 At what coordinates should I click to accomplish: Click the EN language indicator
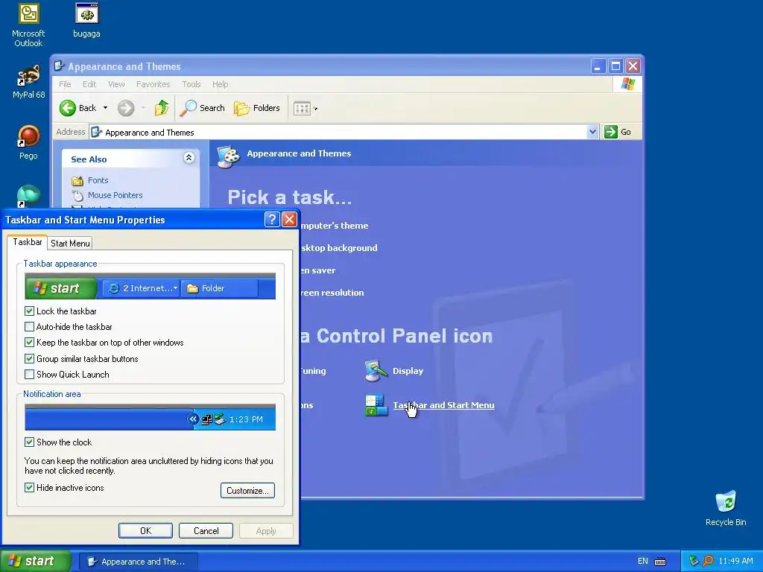(643, 562)
